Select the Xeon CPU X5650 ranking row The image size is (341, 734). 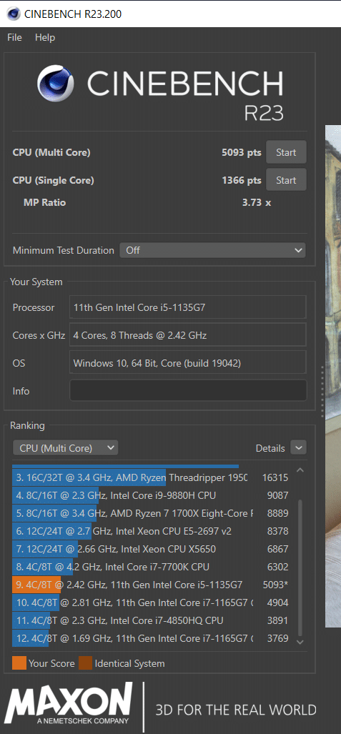coord(152,549)
